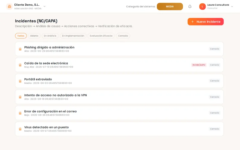Filter incidents by En Análisis

(50, 36)
